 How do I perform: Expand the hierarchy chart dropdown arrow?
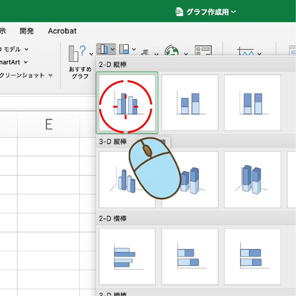coord(134,49)
